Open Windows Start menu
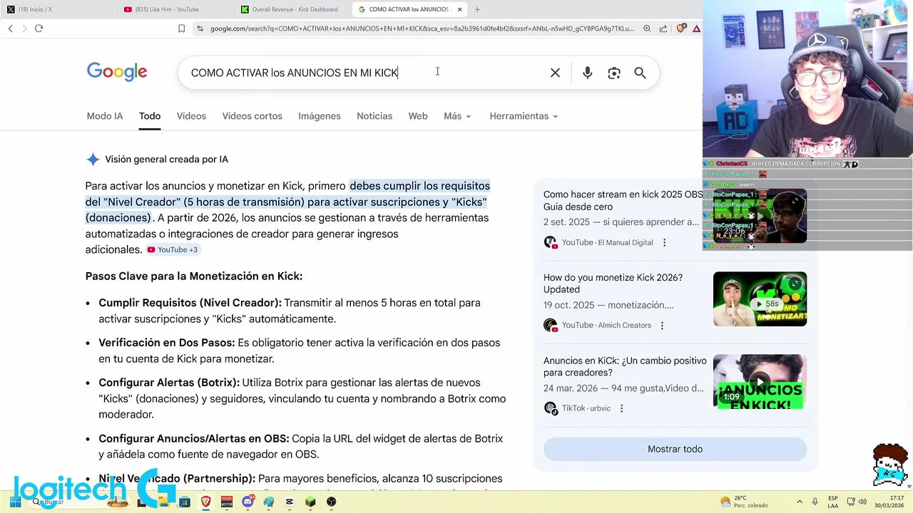The width and height of the screenshot is (913, 513). [x=15, y=502]
